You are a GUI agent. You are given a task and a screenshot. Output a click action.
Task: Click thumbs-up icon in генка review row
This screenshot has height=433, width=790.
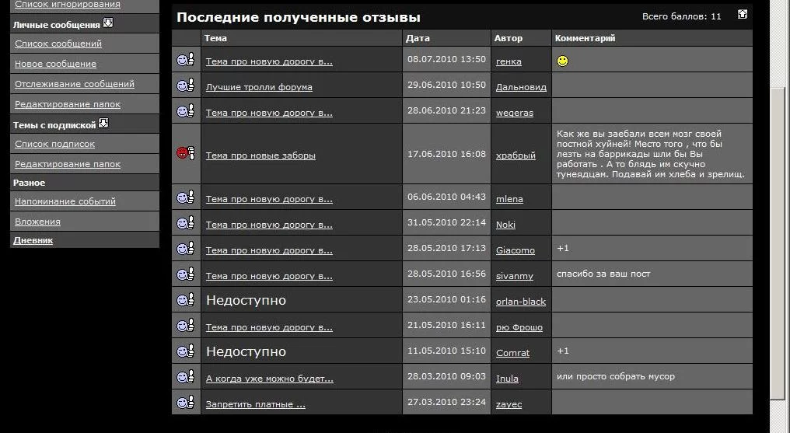coord(186,60)
